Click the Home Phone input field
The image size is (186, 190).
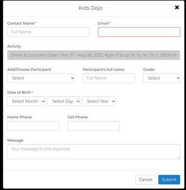click(x=33, y=126)
